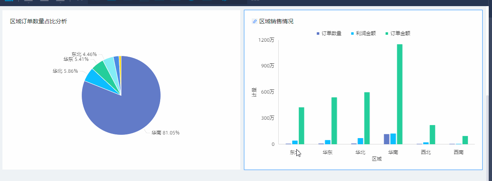Click the 东北 sky-blue 利润金额 bar
Viewport: 492px width, 181px height.
click(x=295, y=142)
